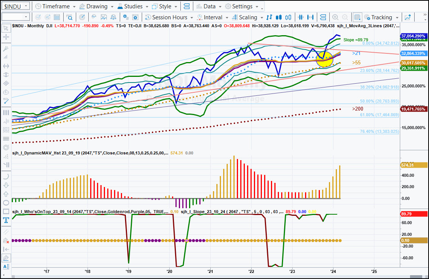Viewport: 429px width, 279px height.
Task: Click the increase bar spacing icon
Action: (x=310, y=17)
